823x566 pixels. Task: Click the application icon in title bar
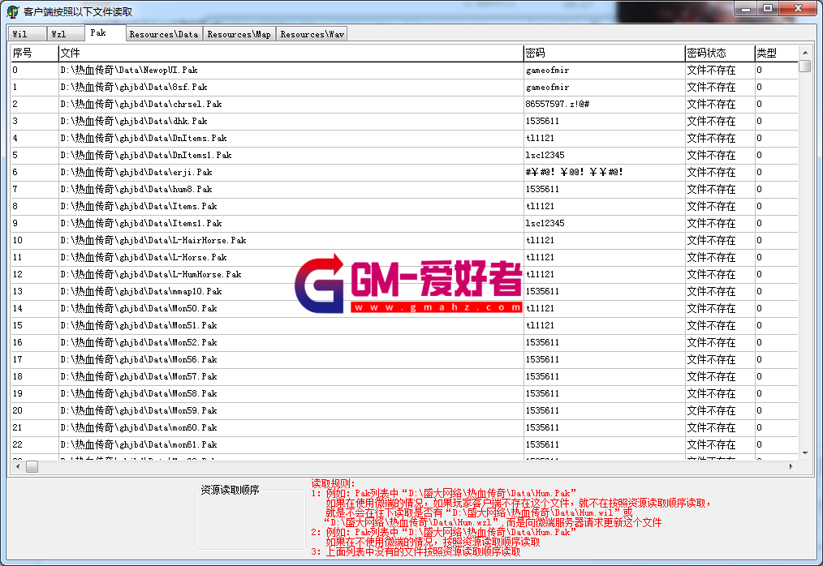coord(13,12)
